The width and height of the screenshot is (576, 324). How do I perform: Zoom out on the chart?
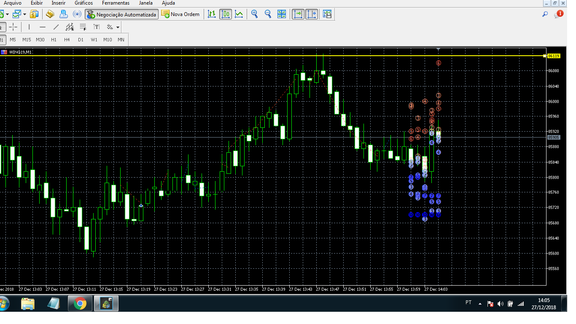[268, 14]
